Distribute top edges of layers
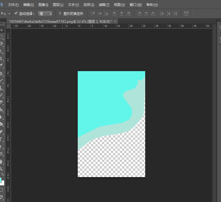 pyautogui.click(x=139, y=14)
